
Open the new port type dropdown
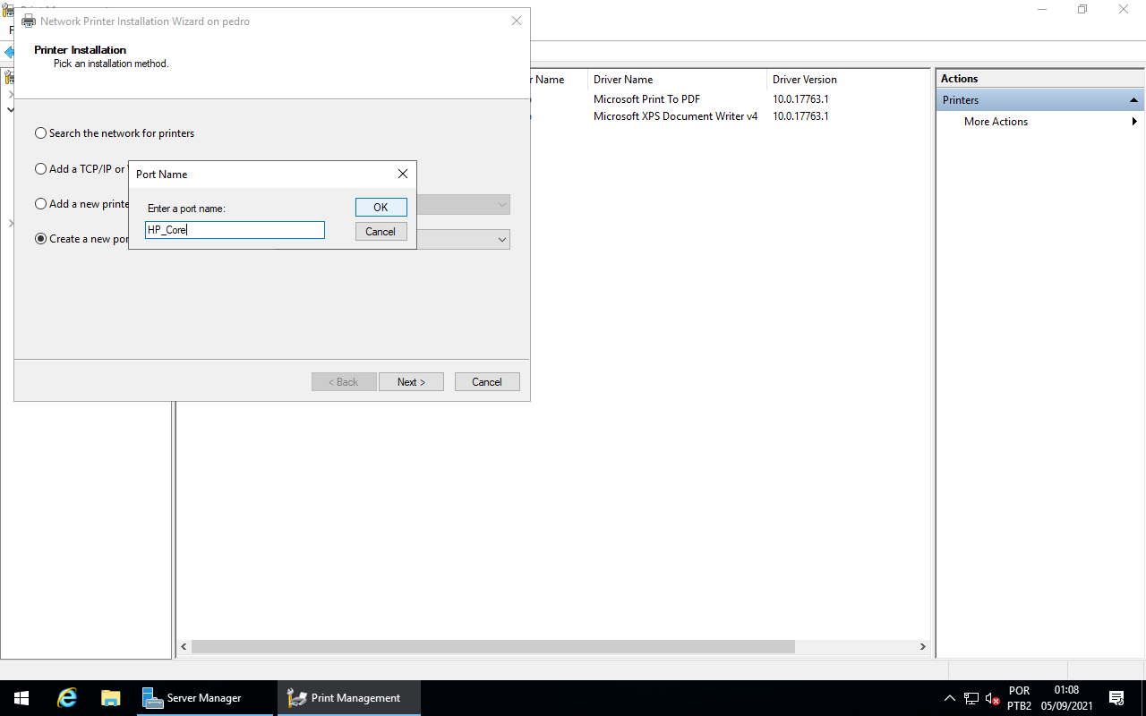tap(501, 239)
